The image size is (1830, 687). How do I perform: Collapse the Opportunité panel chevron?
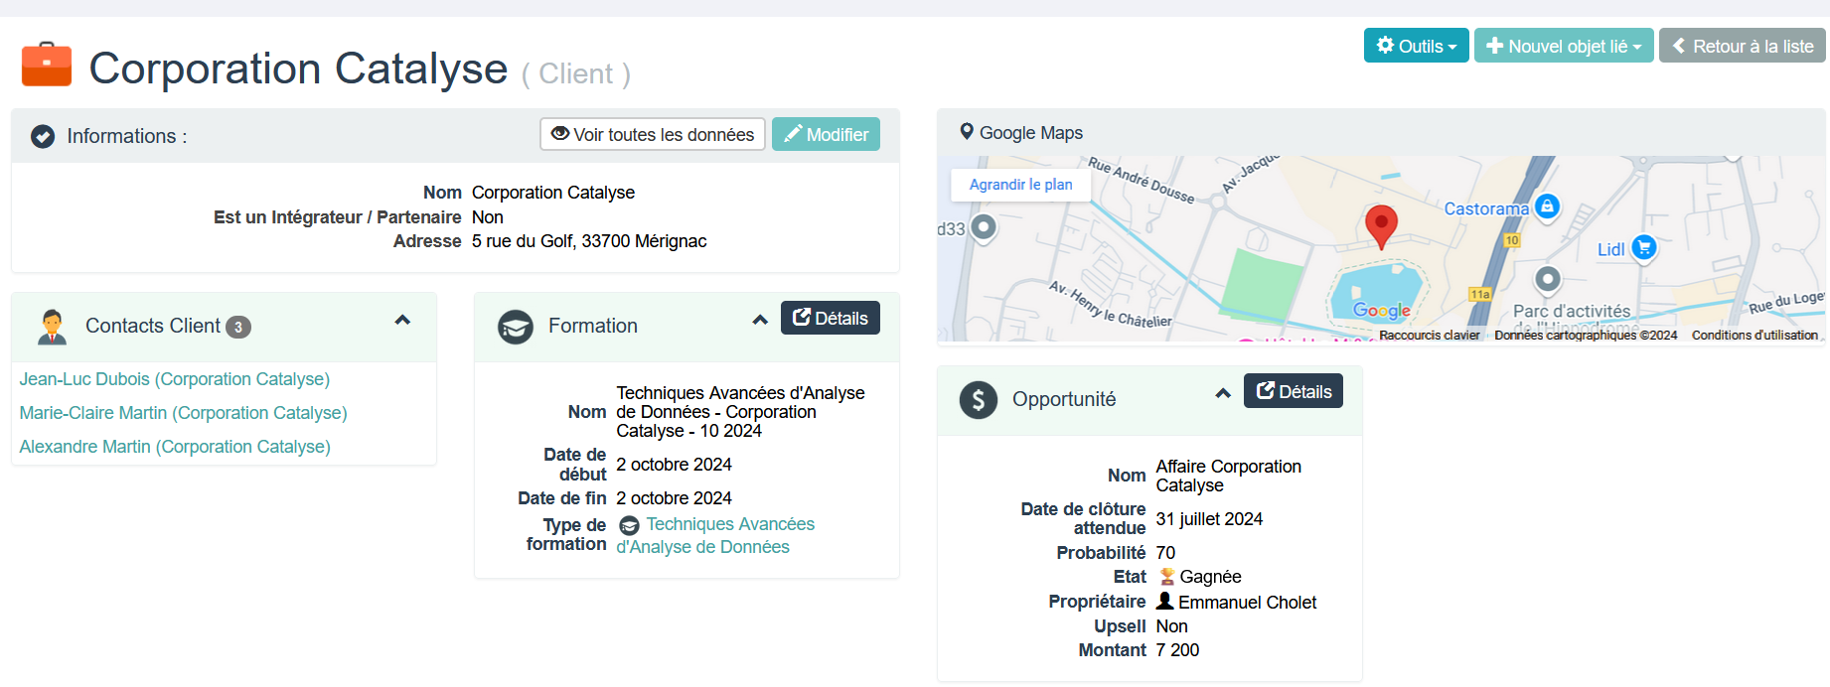coord(1223,393)
